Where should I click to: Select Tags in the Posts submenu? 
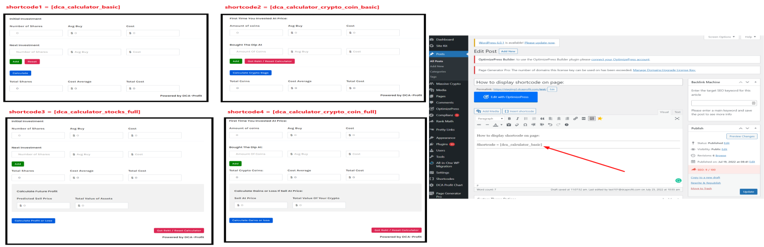click(433, 77)
